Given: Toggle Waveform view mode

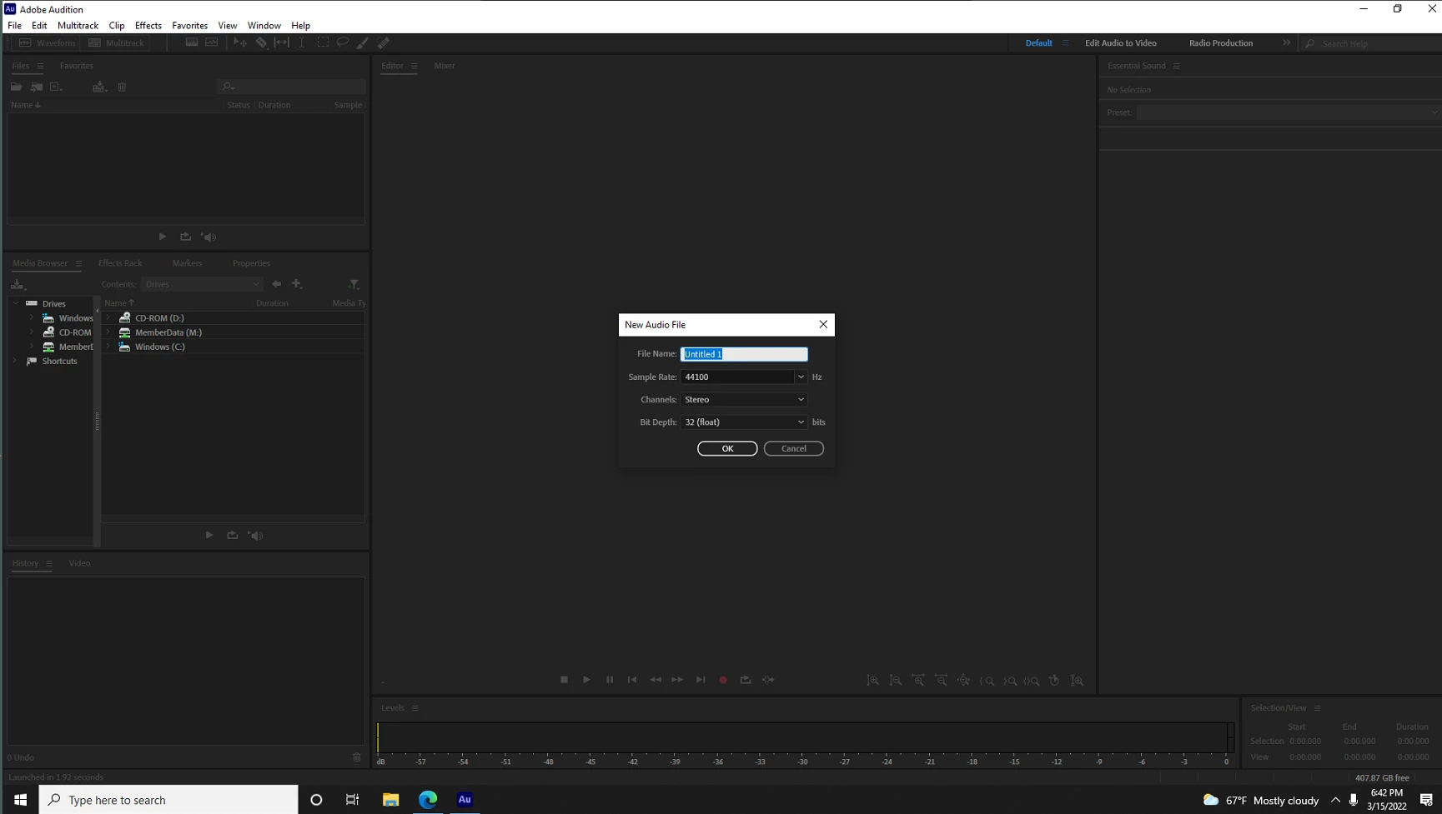Looking at the screenshot, I should (48, 42).
